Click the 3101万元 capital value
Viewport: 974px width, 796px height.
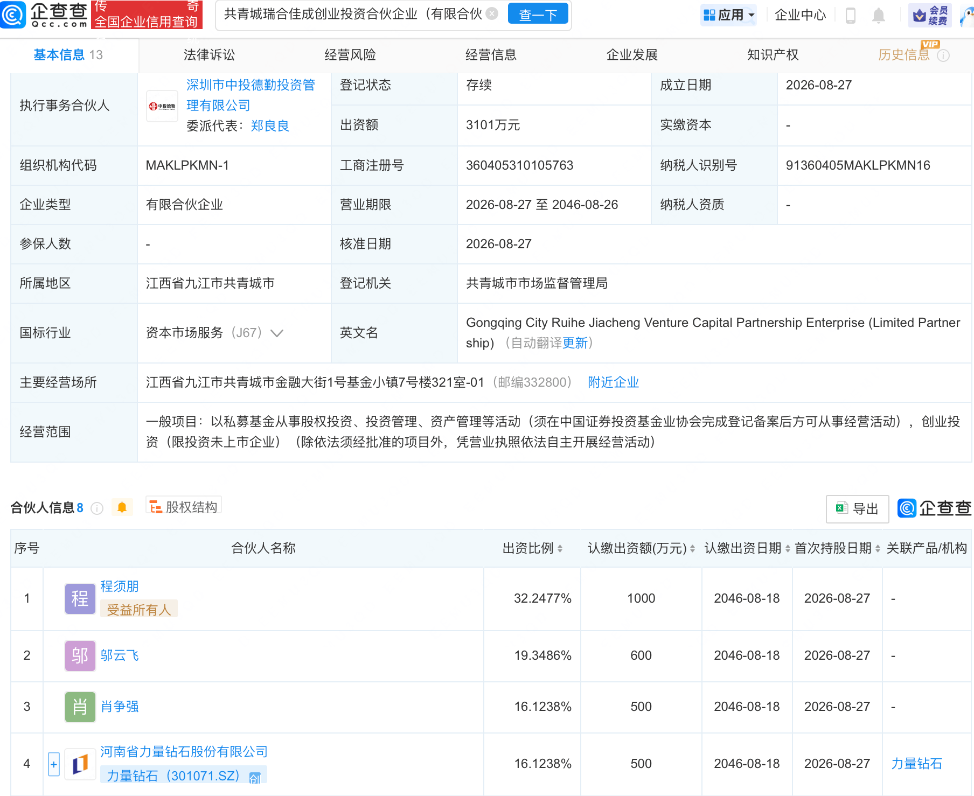pos(493,125)
